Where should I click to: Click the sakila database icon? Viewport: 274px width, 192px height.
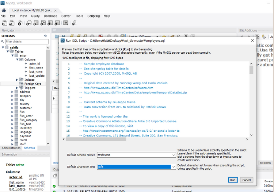click(x=7, y=47)
